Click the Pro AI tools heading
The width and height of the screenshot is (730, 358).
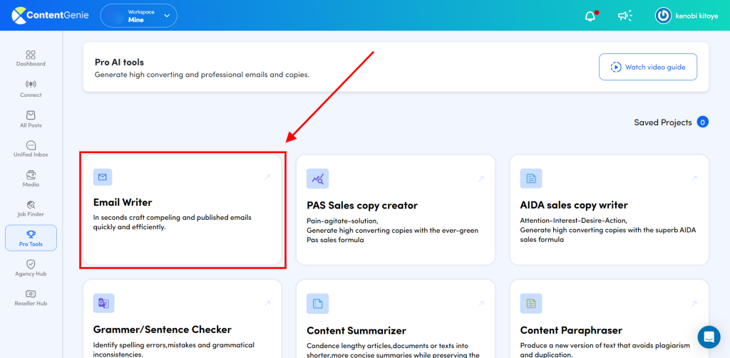point(119,62)
